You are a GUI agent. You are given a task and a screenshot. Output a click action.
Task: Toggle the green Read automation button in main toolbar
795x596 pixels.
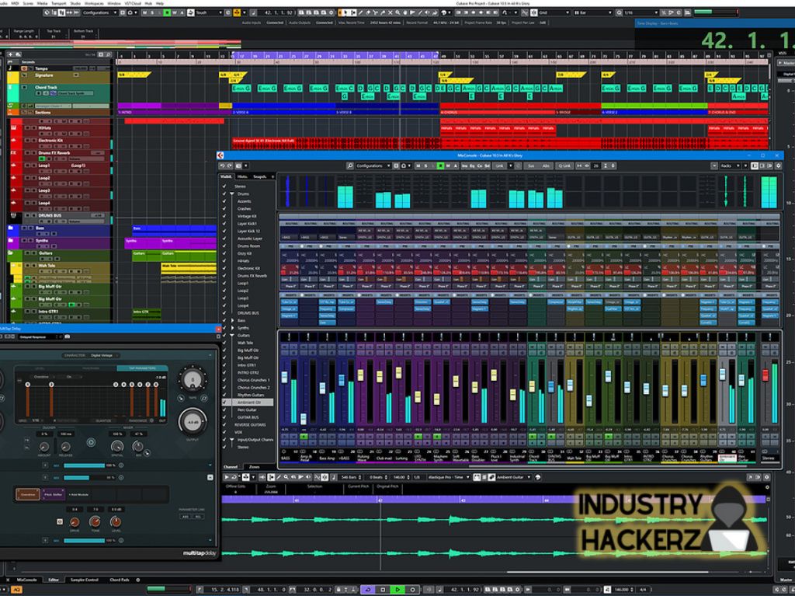pos(166,12)
